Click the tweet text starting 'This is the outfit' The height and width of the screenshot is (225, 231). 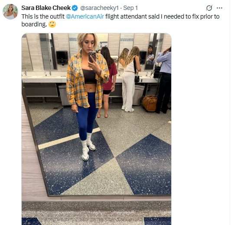(120, 20)
